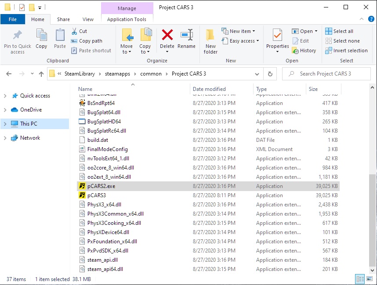This screenshot has height=285, width=377.
Task: Select Quick access in navigation pane
Action: (35, 96)
